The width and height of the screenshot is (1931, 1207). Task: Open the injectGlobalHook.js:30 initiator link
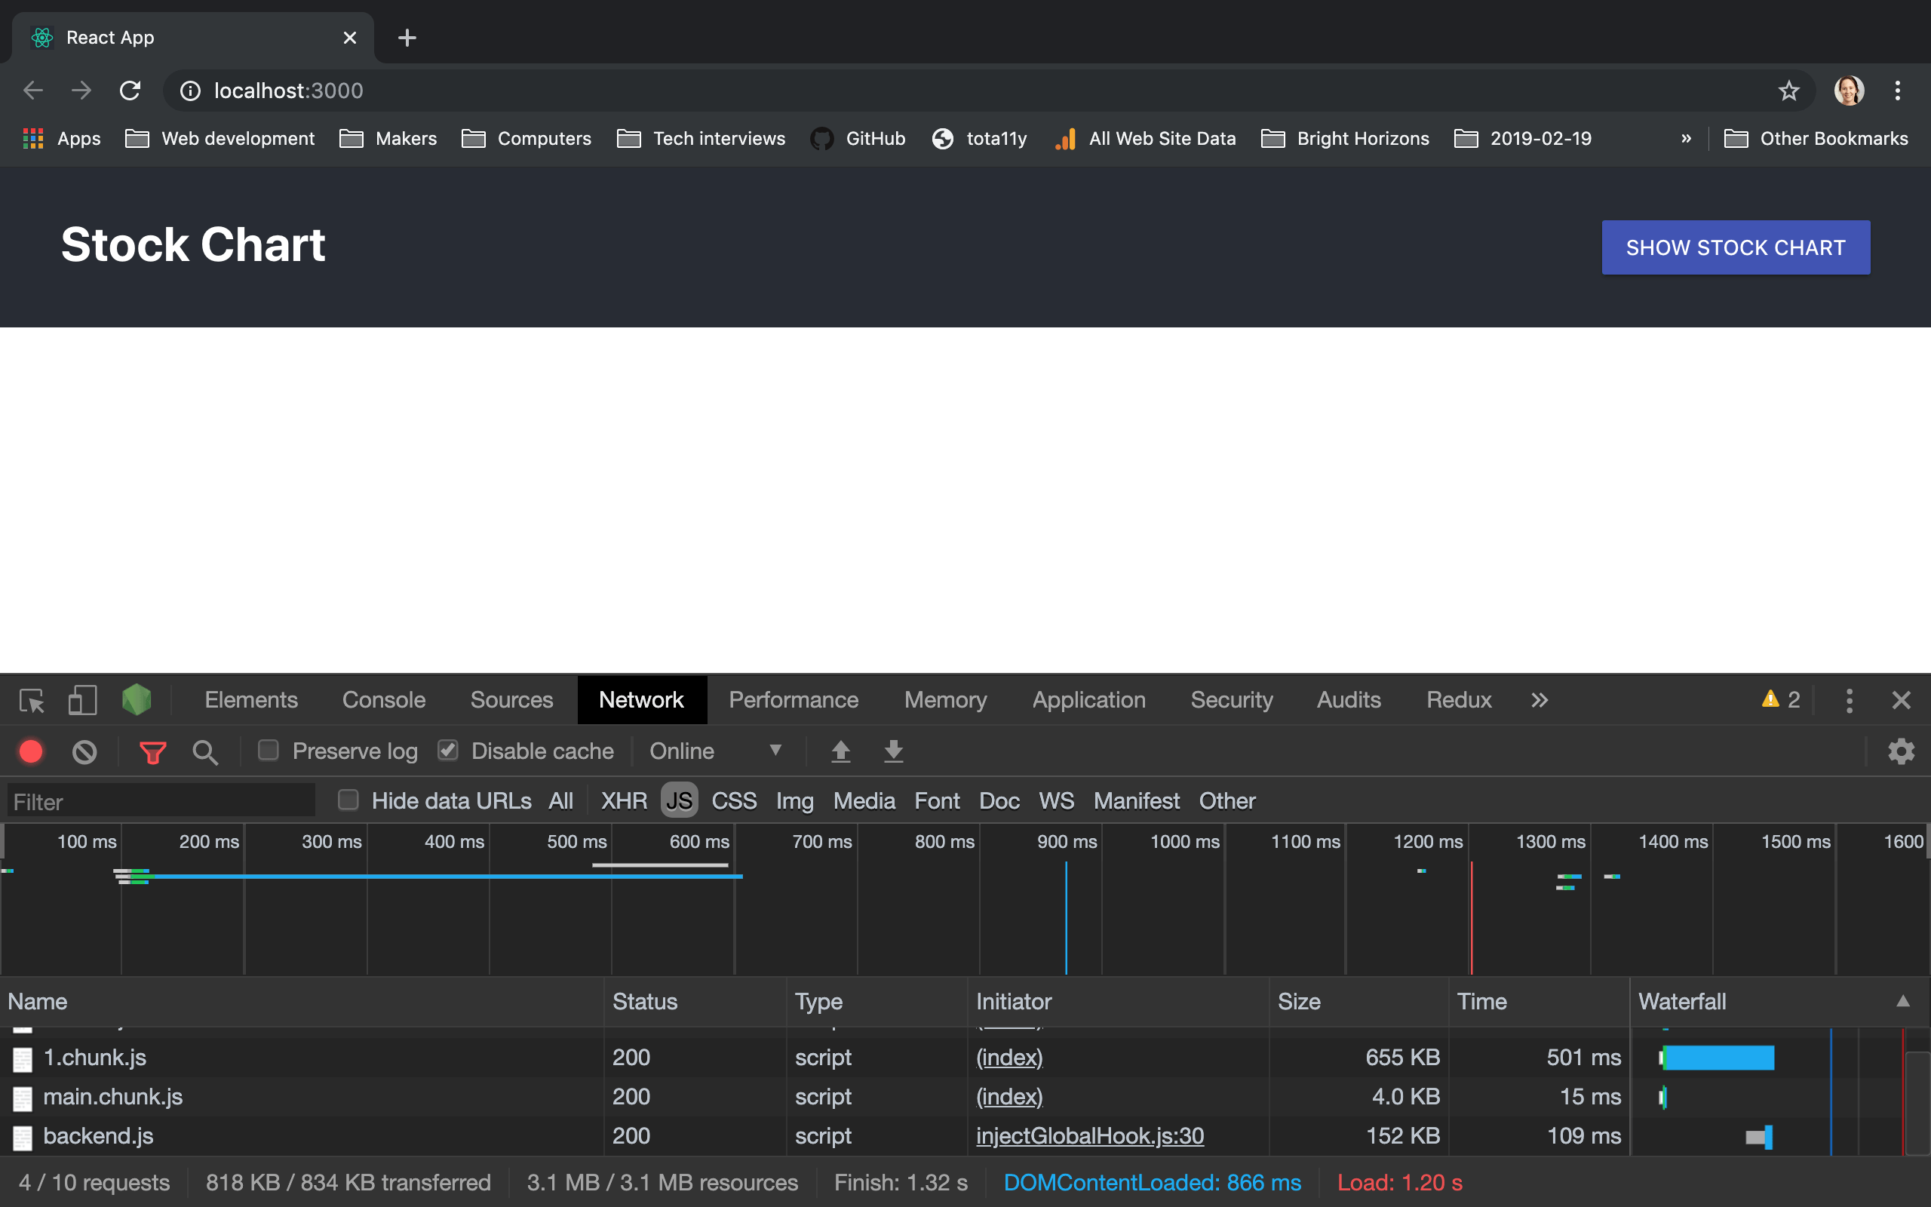1090,1136
